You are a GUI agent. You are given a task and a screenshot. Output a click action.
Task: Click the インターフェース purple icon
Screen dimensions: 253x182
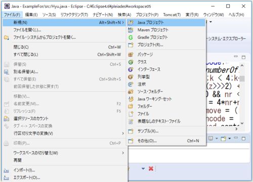point(131,69)
